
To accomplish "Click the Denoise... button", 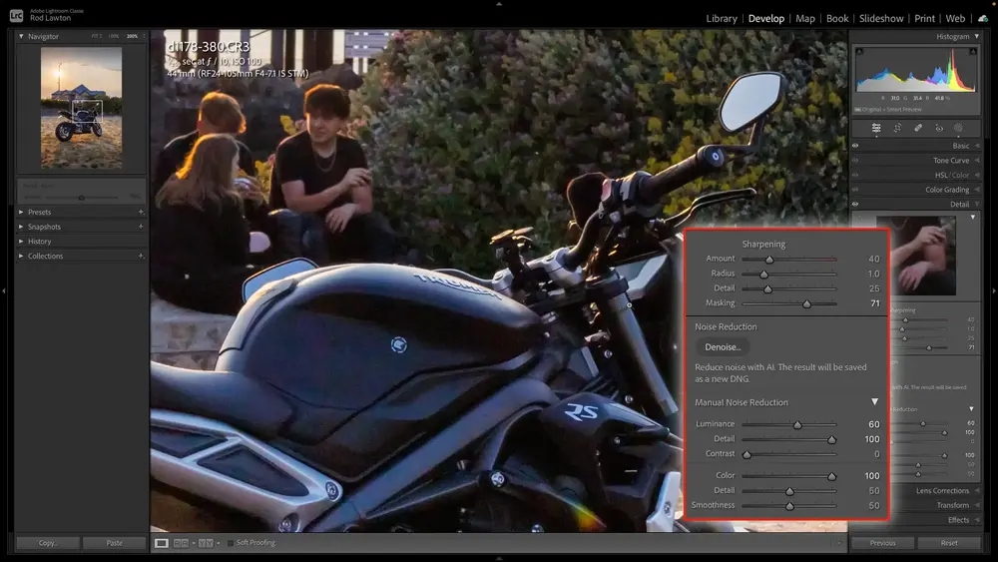I will click(723, 347).
